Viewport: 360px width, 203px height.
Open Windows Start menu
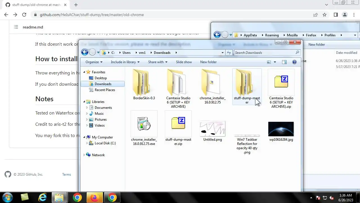click(7, 197)
